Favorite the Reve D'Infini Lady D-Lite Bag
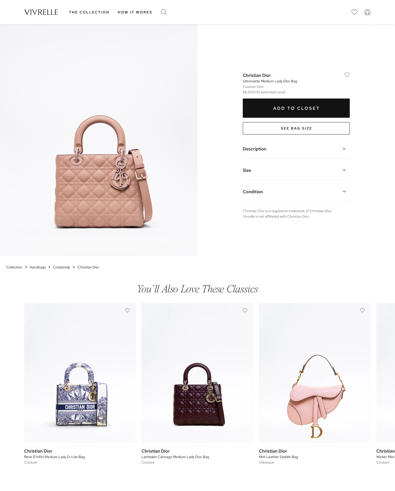Screen dimensions: 395x491 128,310
